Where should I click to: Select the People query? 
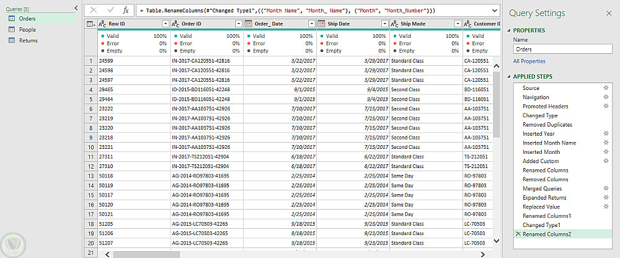(27, 30)
